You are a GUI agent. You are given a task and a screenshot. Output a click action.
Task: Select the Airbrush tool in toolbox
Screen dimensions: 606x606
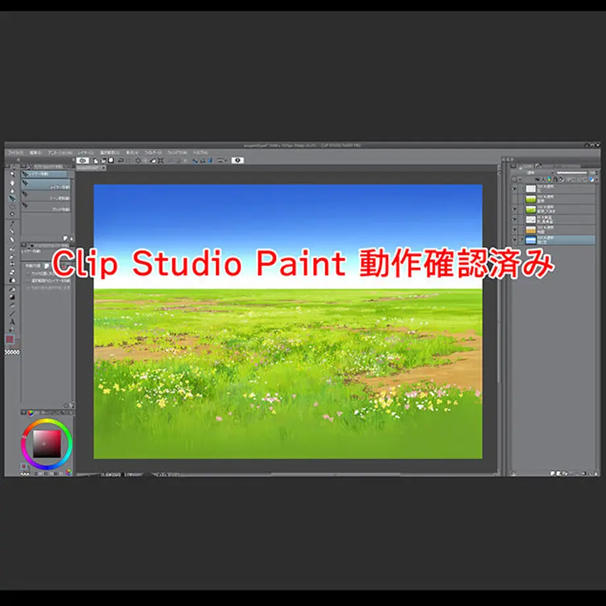pyautogui.click(x=12, y=256)
